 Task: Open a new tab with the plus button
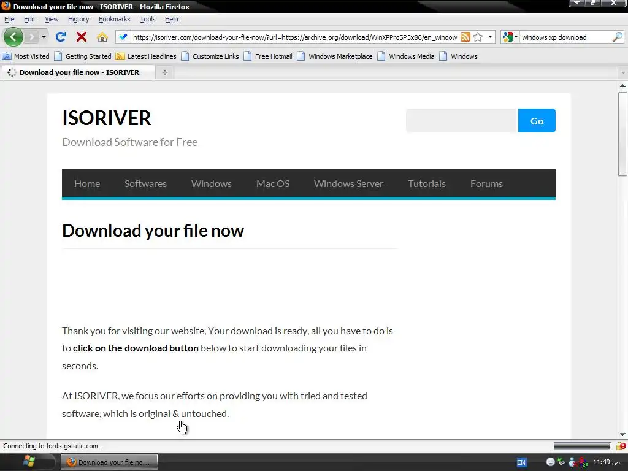[x=164, y=72]
